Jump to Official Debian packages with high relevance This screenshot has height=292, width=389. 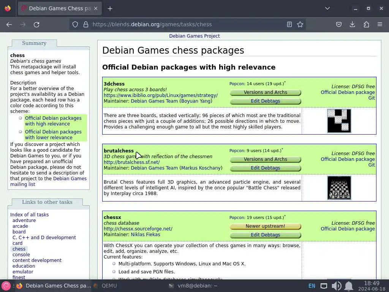click(x=53, y=121)
